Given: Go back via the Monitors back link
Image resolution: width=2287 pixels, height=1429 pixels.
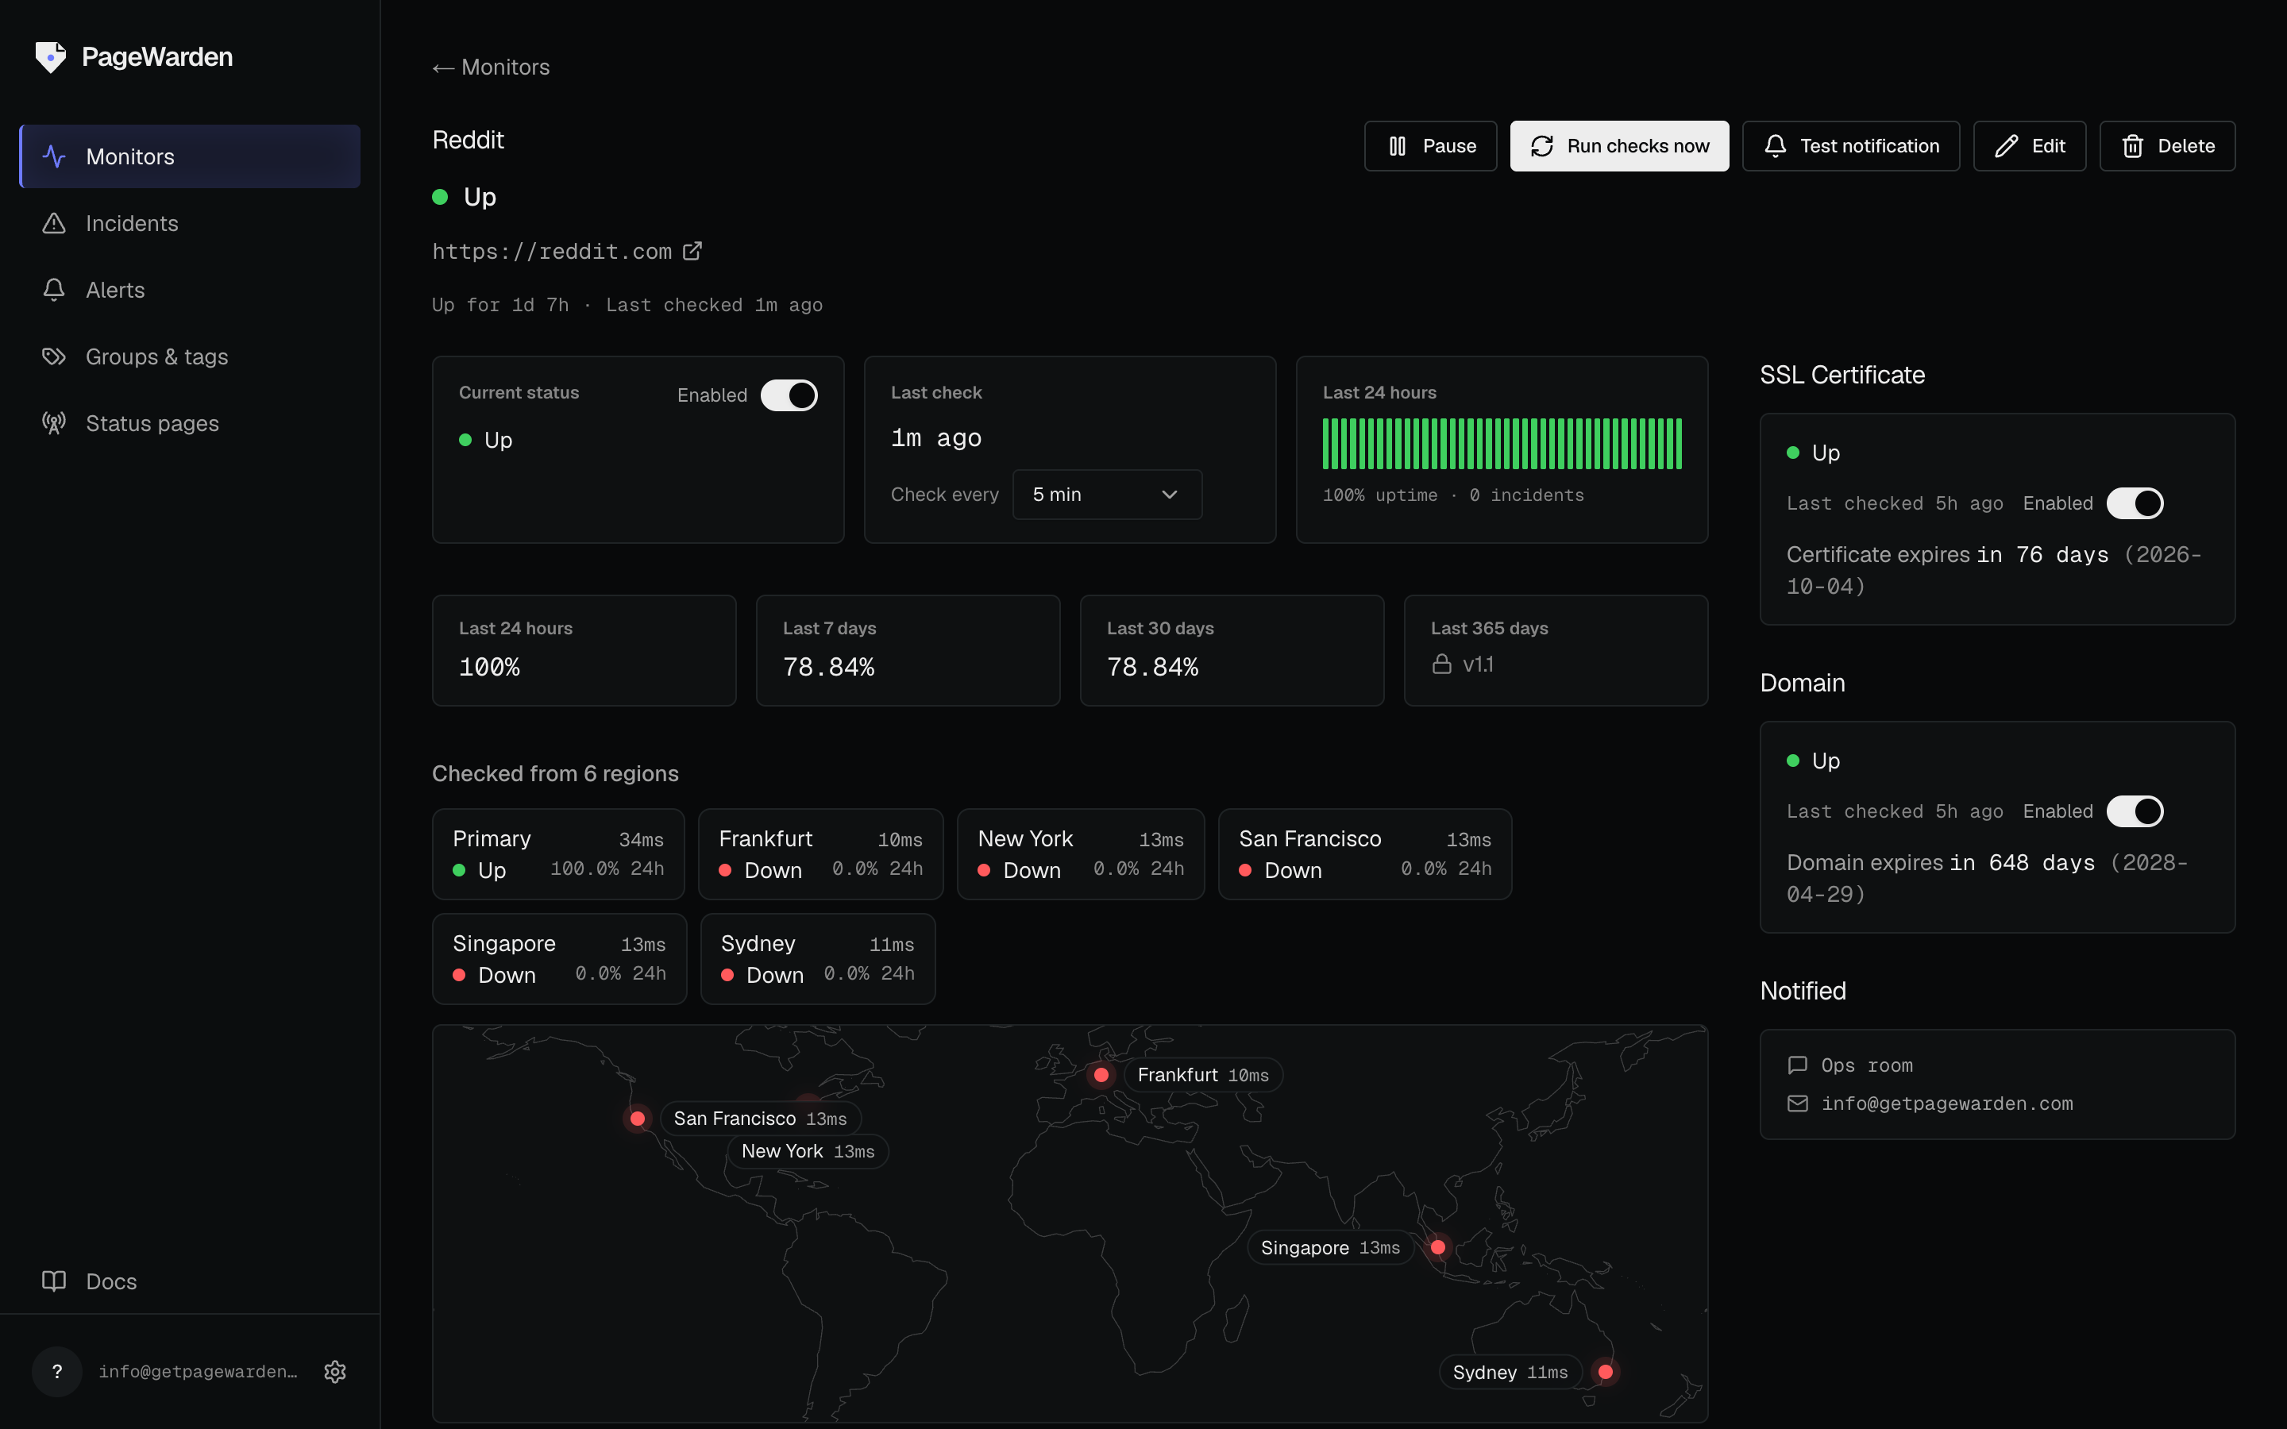Looking at the screenshot, I should click(x=491, y=67).
